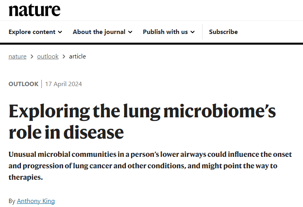Click the OUTLOOK article type label
303x207 pixels.
point(24,84)
